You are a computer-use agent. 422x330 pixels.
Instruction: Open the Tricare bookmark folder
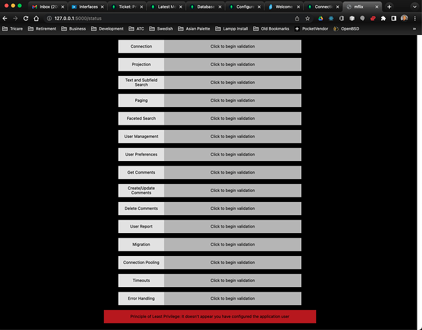click(13, 29)
